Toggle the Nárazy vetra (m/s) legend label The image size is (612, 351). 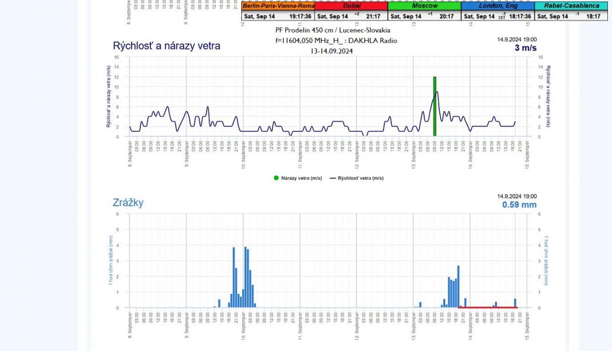click(301, 178)
